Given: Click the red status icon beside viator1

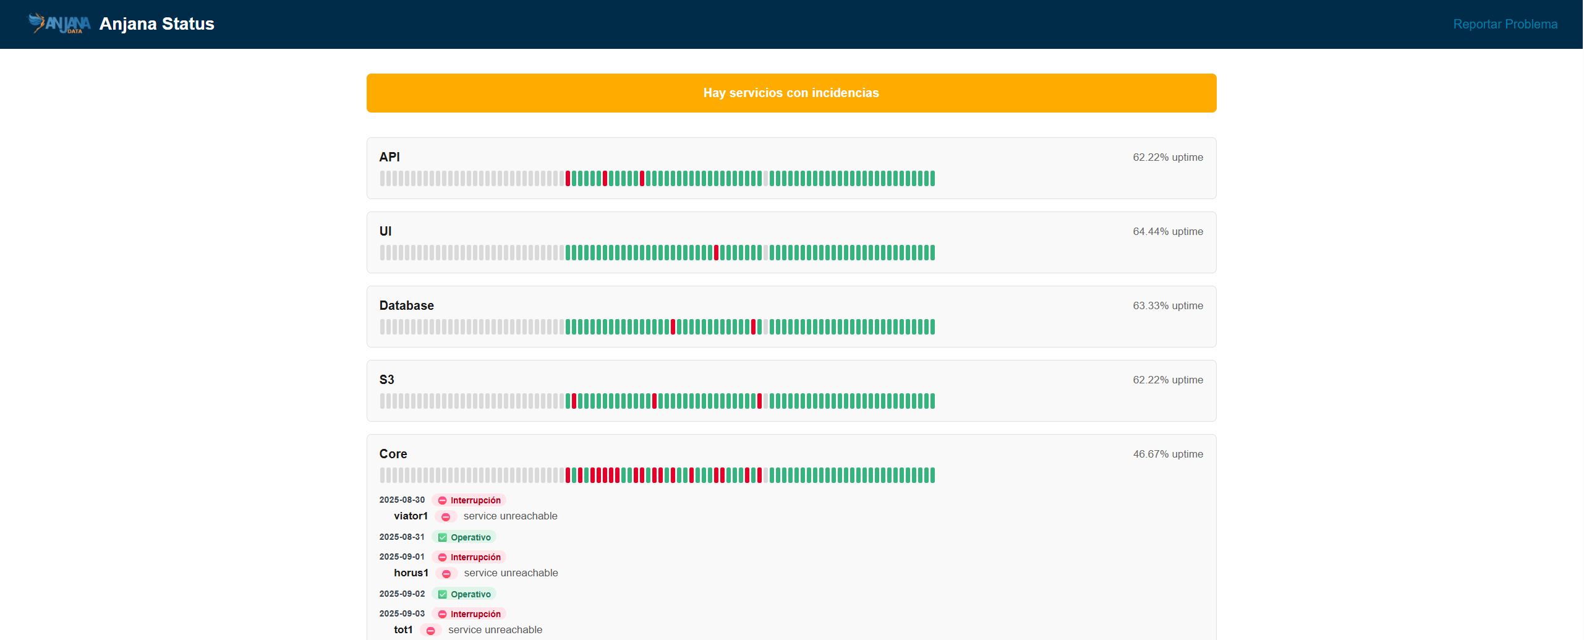Looking at the screenshot, I should pos(446,516).
